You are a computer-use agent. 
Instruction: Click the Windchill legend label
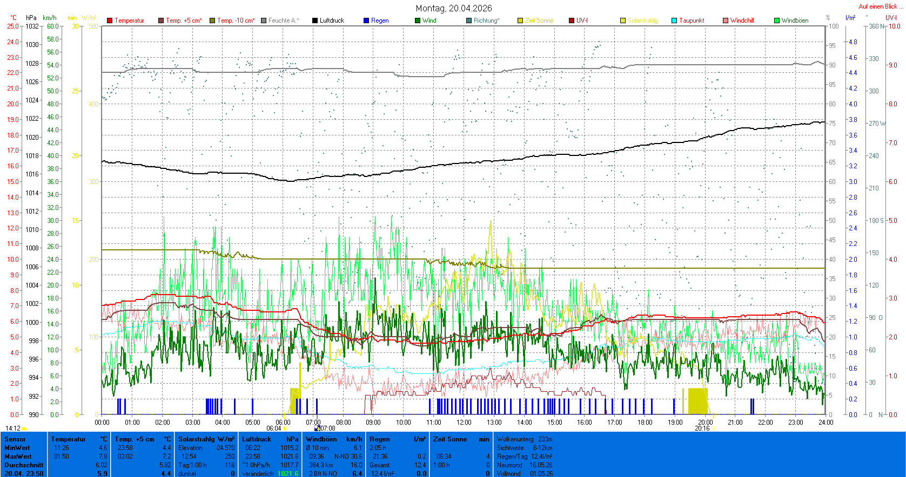pos(742,21)
